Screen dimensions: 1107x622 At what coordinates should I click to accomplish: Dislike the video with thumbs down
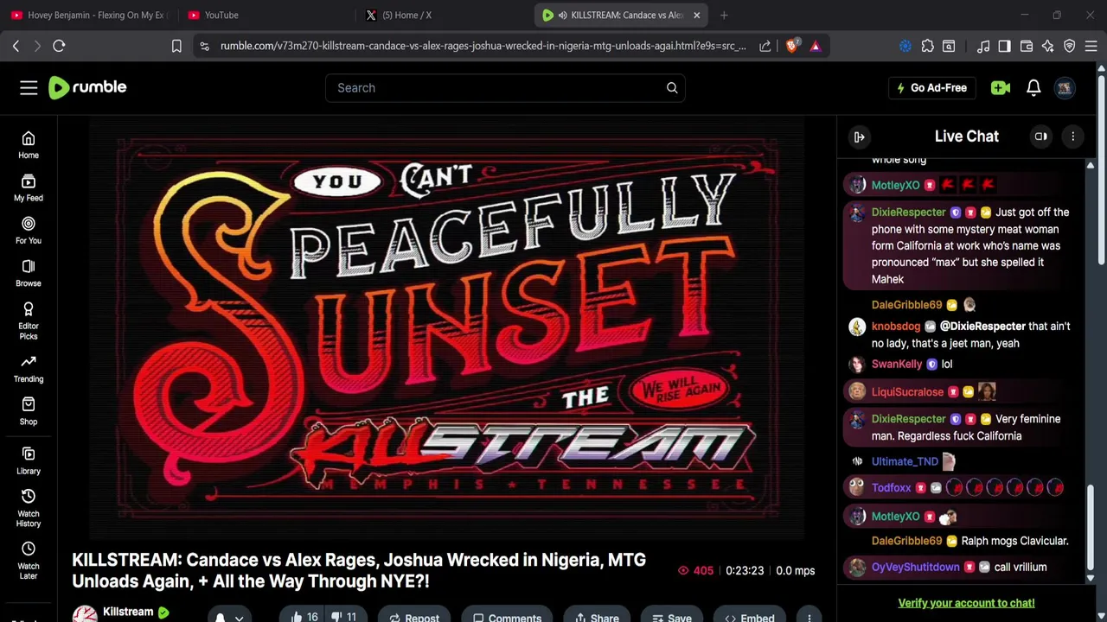(x=344, y=617)
